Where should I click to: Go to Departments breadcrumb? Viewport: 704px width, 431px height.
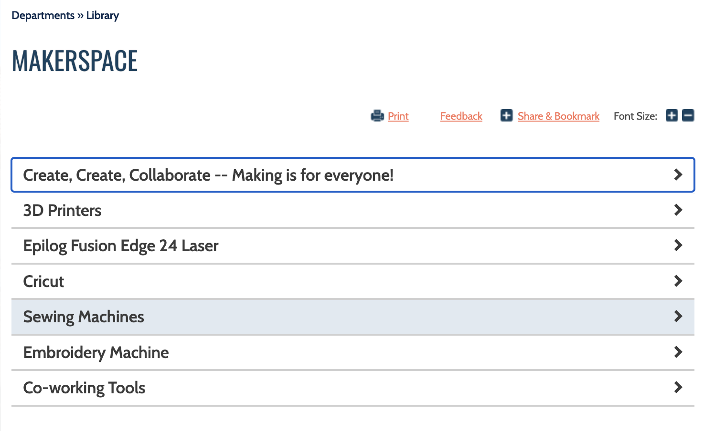point(43,15)
